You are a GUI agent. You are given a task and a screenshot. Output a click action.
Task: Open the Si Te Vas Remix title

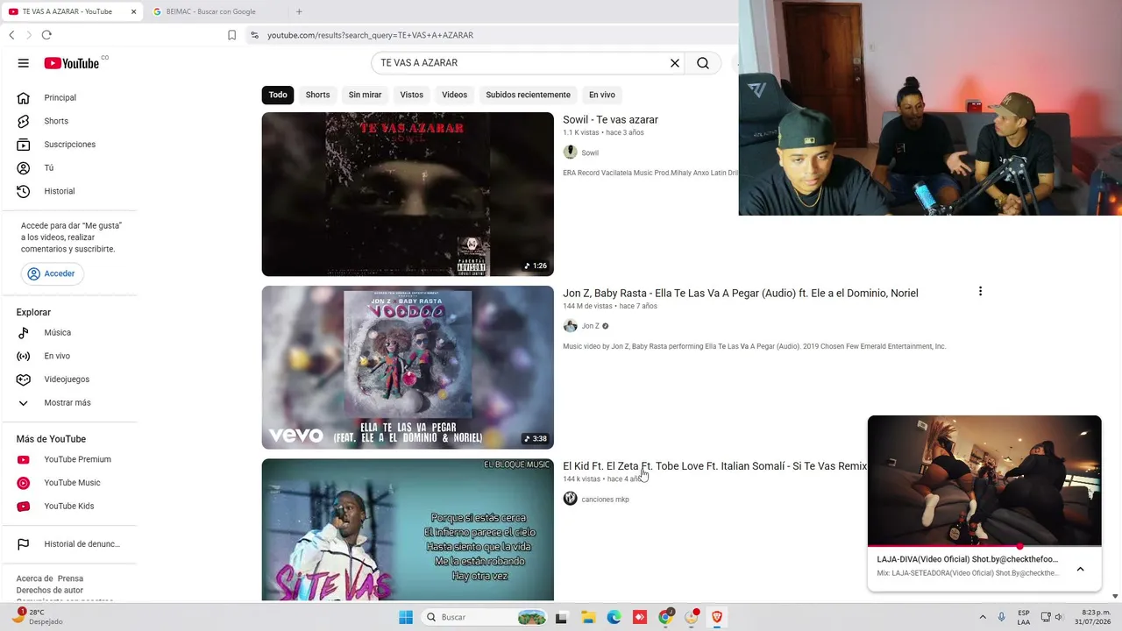pos(714,466)
